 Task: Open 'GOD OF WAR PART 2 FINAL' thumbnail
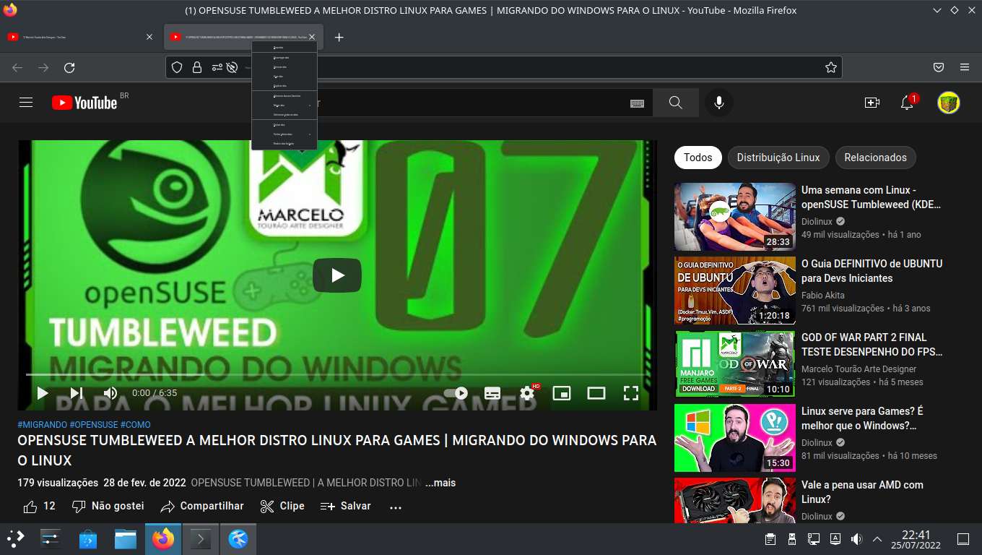(x=735, y=364)
